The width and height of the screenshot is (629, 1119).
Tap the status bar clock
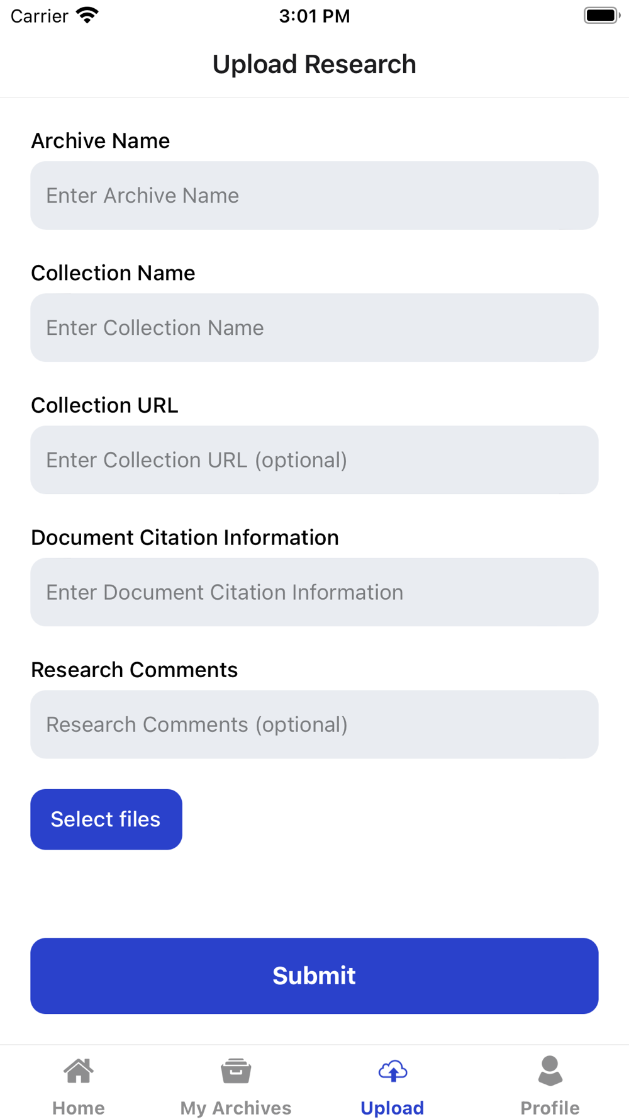(x=314, y=16)
